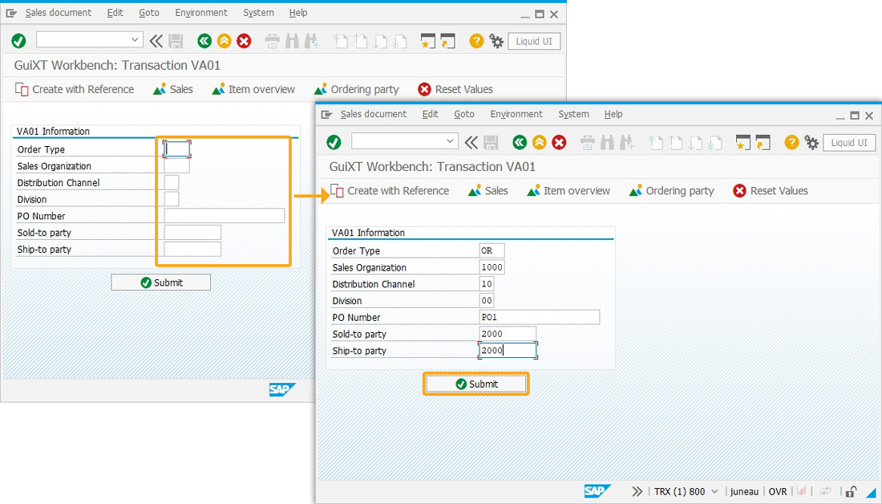Expand status bar double chevron
The width and height of the screenshot is (882, 504).
637,492
